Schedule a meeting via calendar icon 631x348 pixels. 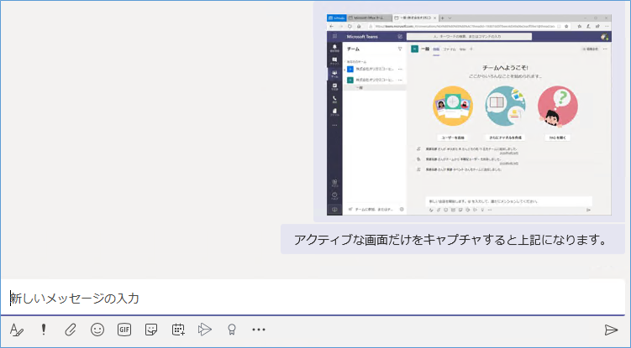point(178,330)
